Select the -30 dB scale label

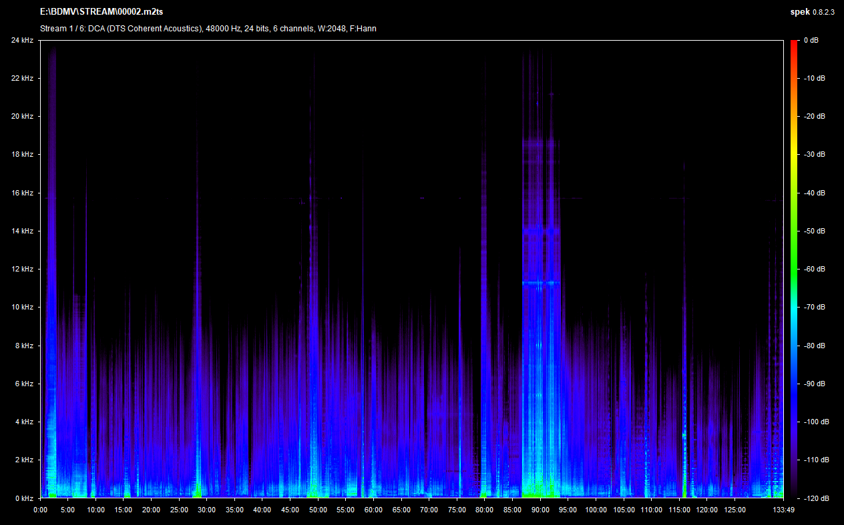pyautogui.click(x=814, y=155)
